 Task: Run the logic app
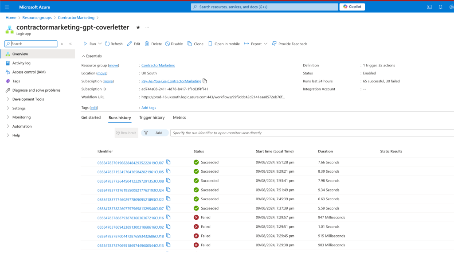(90, 44)
